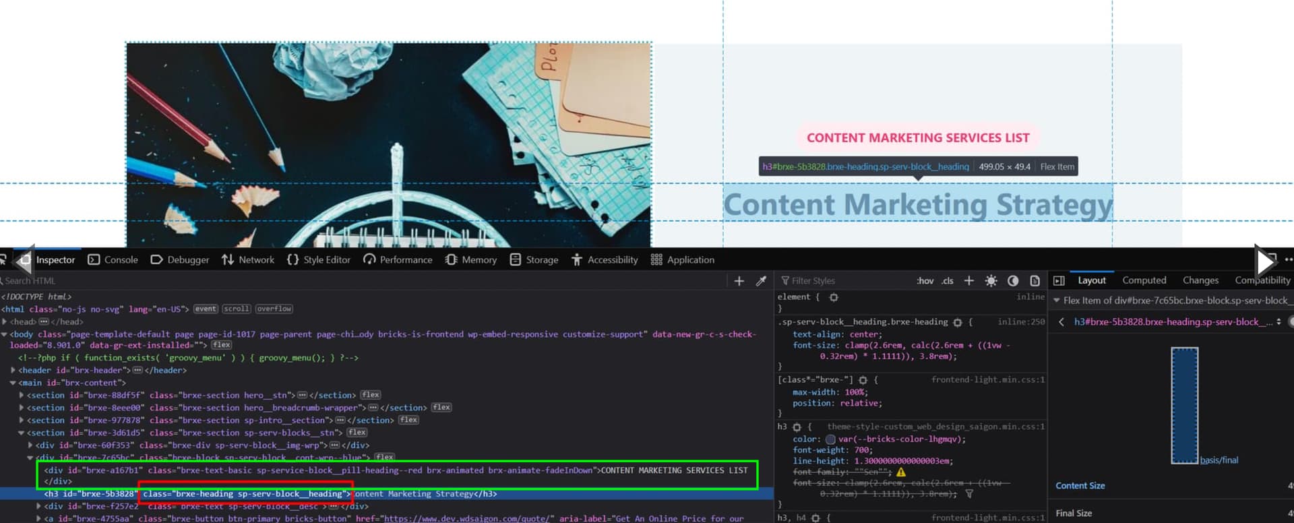Toggle dark color scheme simulation moon icon

(1013, 280)
